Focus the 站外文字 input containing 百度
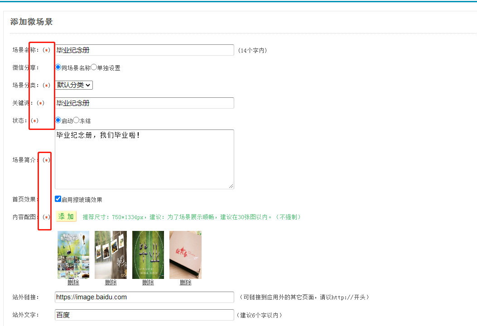477x326 pixels. tap(144, 315)
